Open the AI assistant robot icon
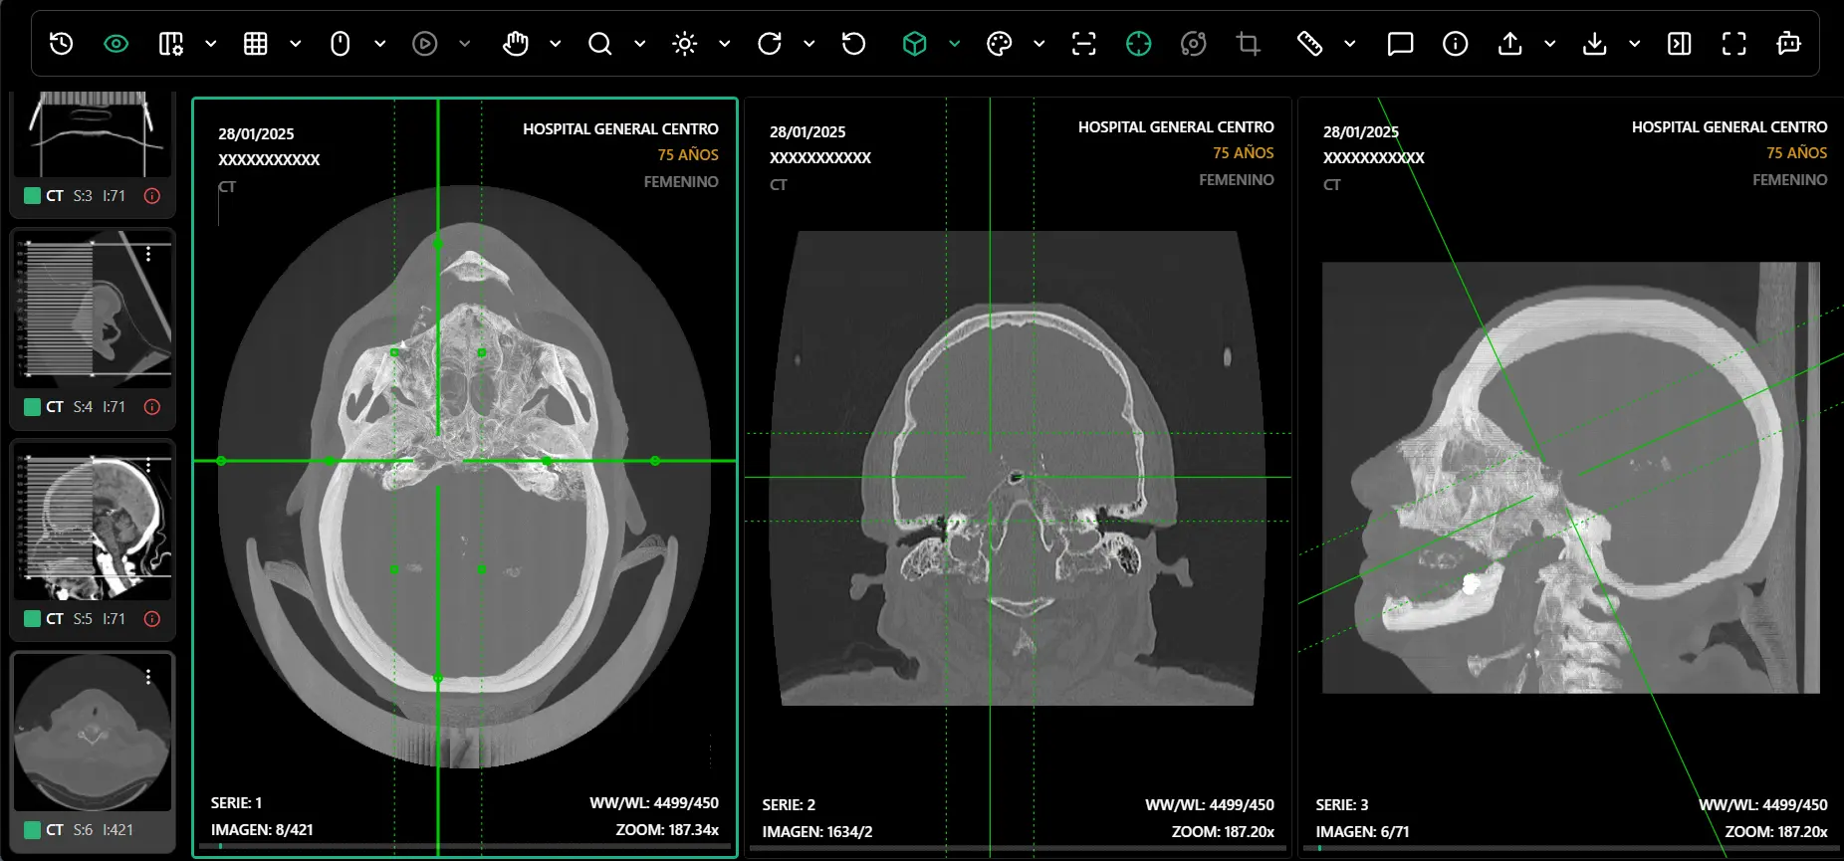 point(1788,44)
